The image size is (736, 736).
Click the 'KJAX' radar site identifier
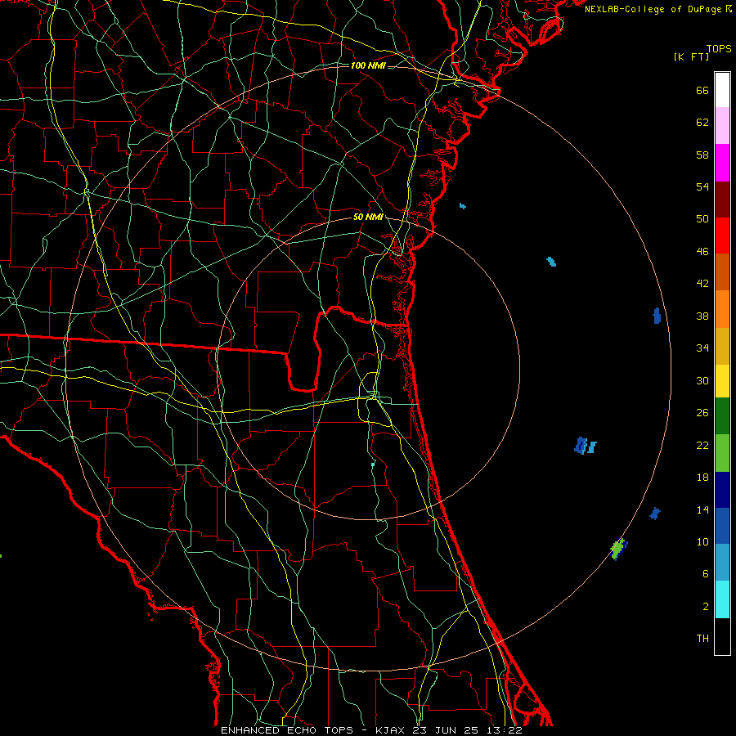392,730
